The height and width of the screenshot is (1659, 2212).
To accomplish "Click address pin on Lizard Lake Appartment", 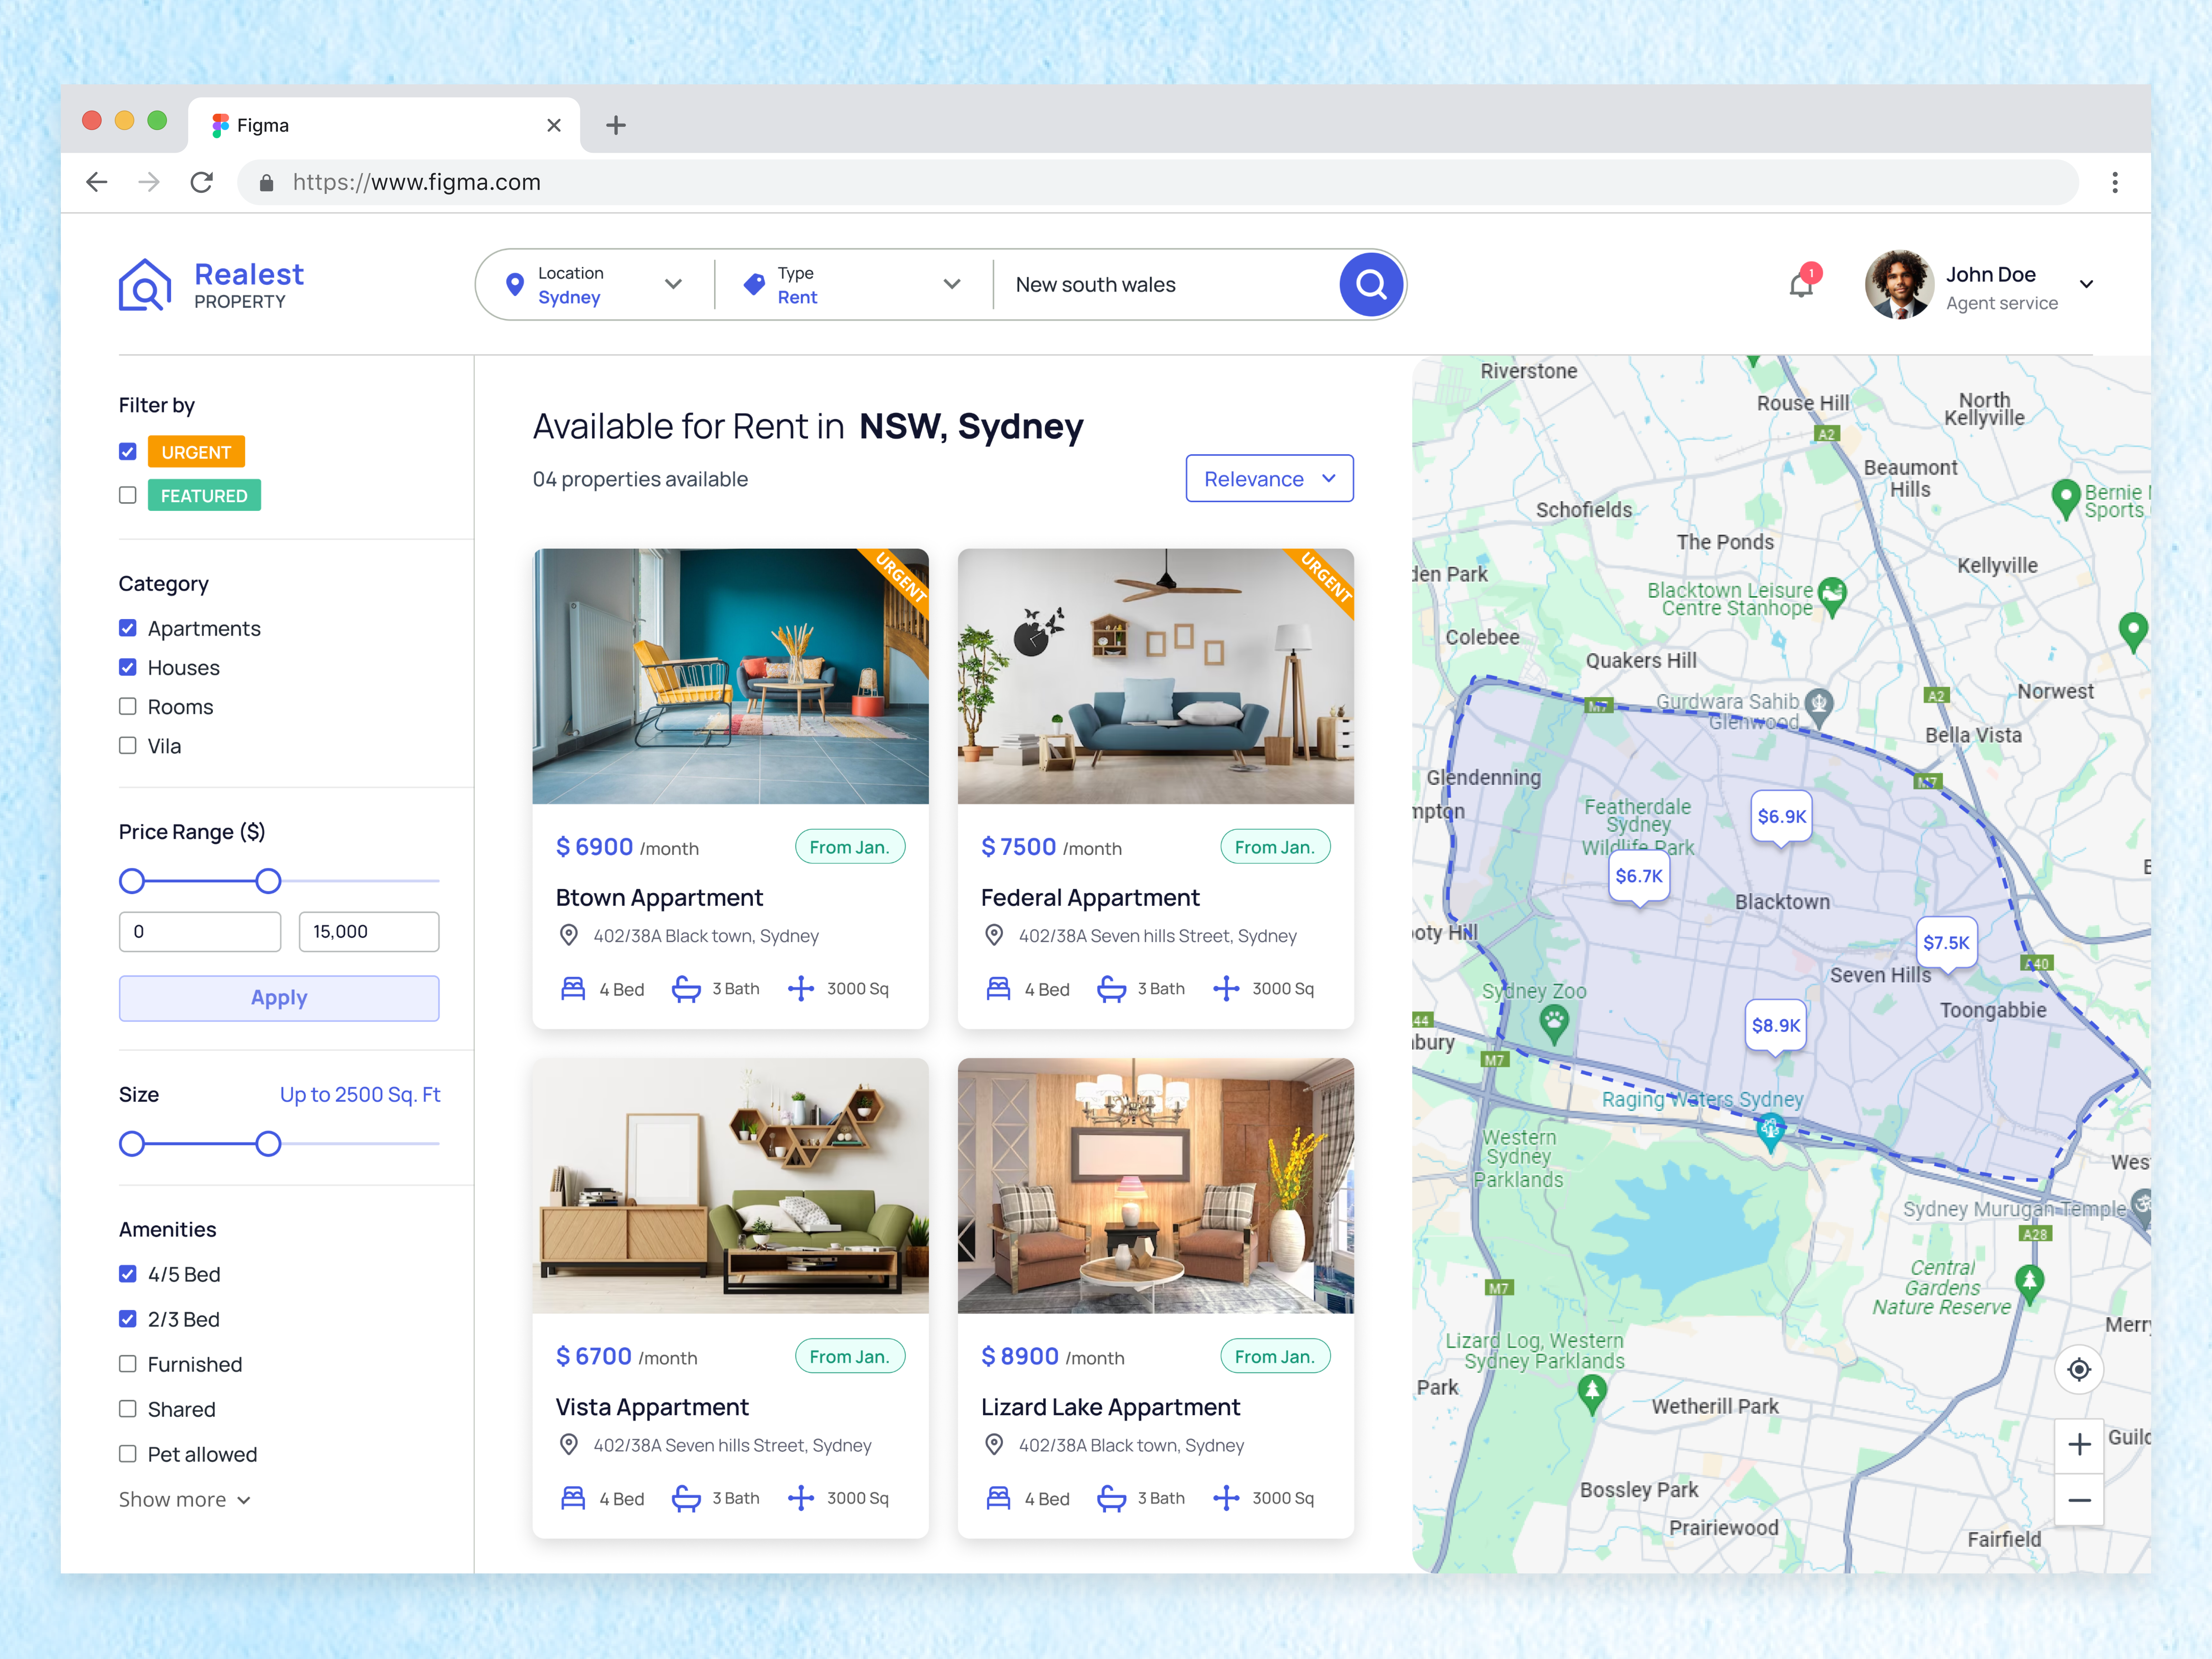I will pyautogui.click(x=994, y=1445).
